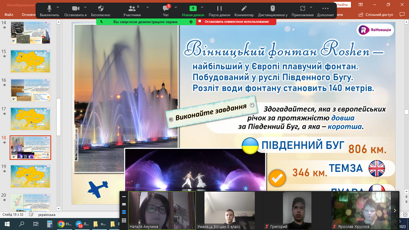
Task: Click Уманець Богдан 8 класс video tile
Action: (230, 211)
